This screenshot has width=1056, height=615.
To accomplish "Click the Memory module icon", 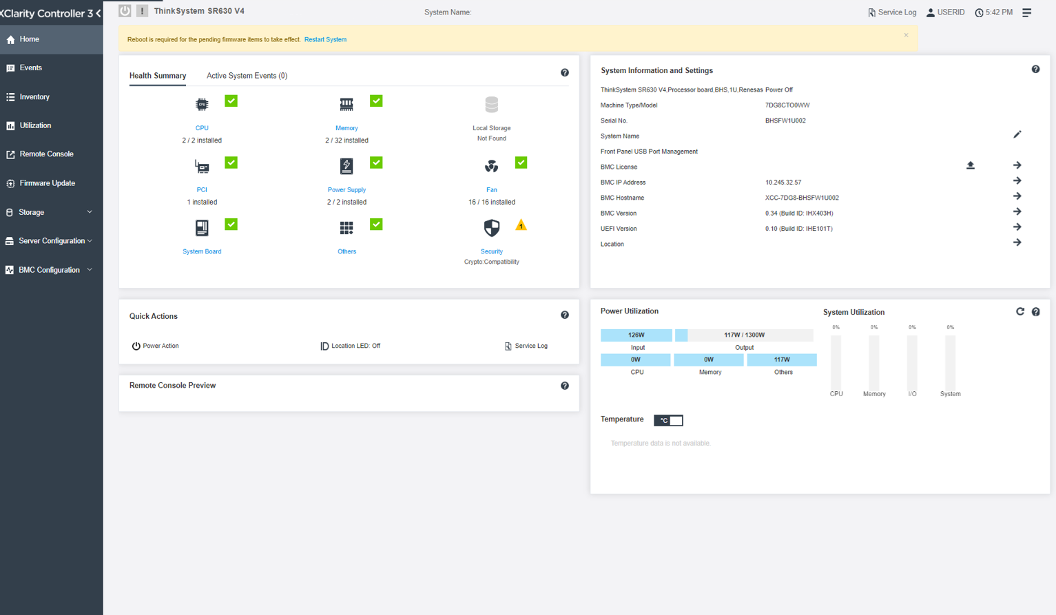I will coord(346,105).
